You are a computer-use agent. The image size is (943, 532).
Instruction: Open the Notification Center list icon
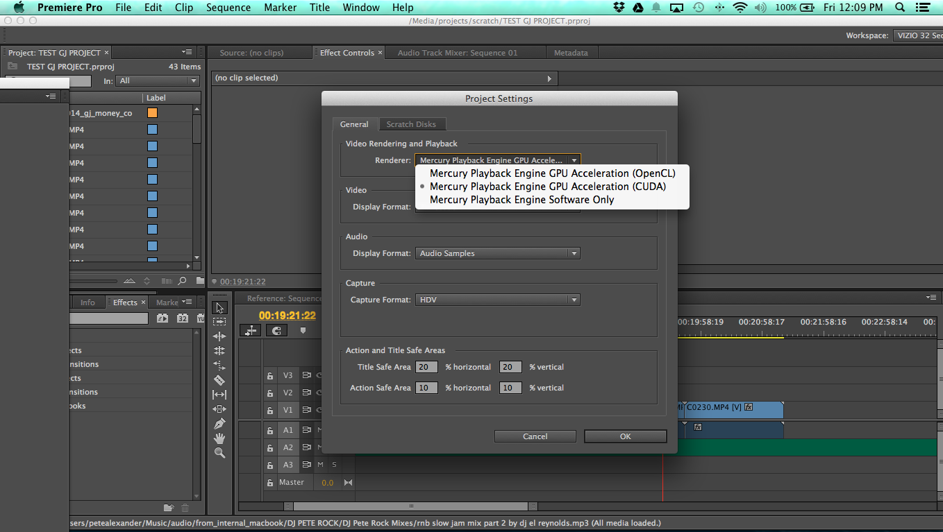point(924,8)
